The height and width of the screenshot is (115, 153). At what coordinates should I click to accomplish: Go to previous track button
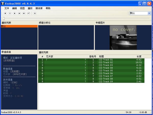19,13
